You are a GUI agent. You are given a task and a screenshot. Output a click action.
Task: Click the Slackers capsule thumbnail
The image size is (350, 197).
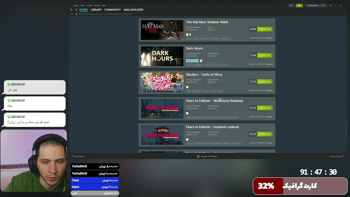coord(162,83)
